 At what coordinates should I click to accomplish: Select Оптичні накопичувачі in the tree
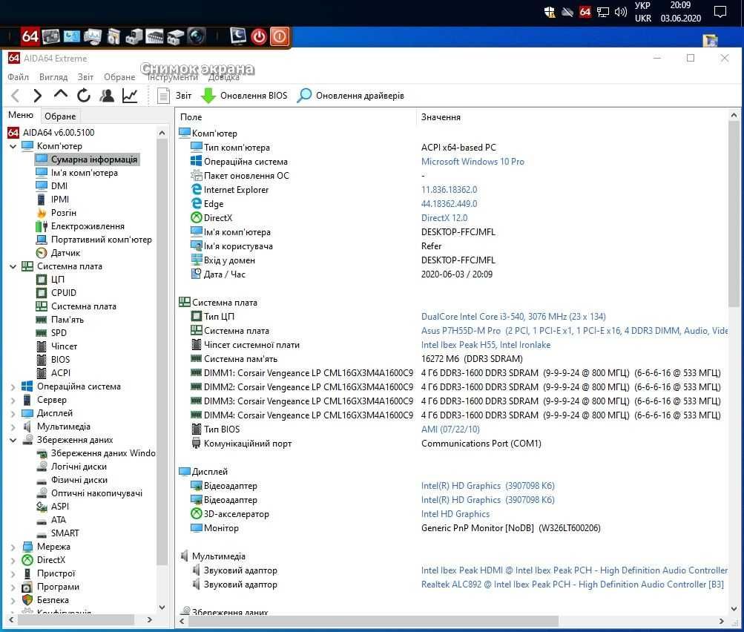96,493
